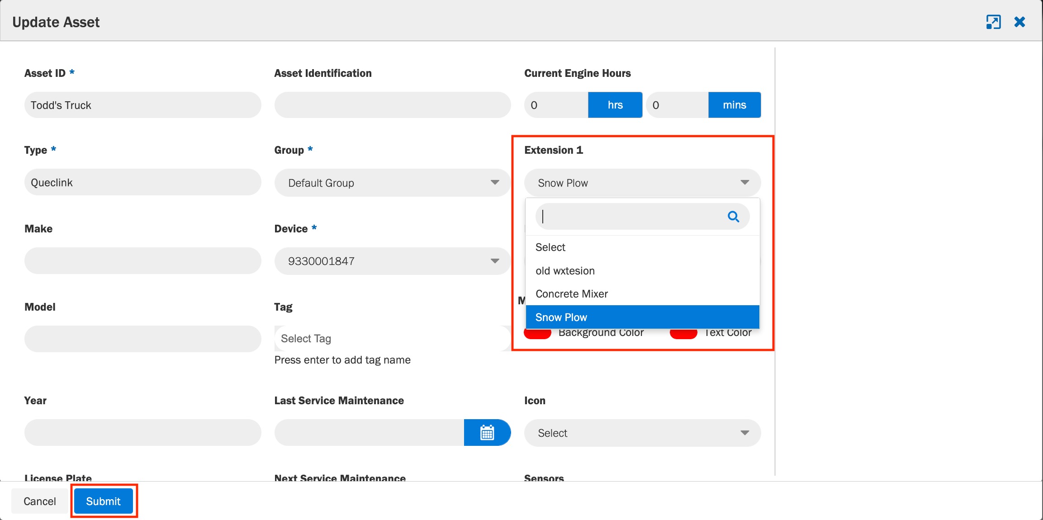
Task: Open the Last Service Maintenance calendar picker
Action: pyautogui.click(x=487, y=432)
